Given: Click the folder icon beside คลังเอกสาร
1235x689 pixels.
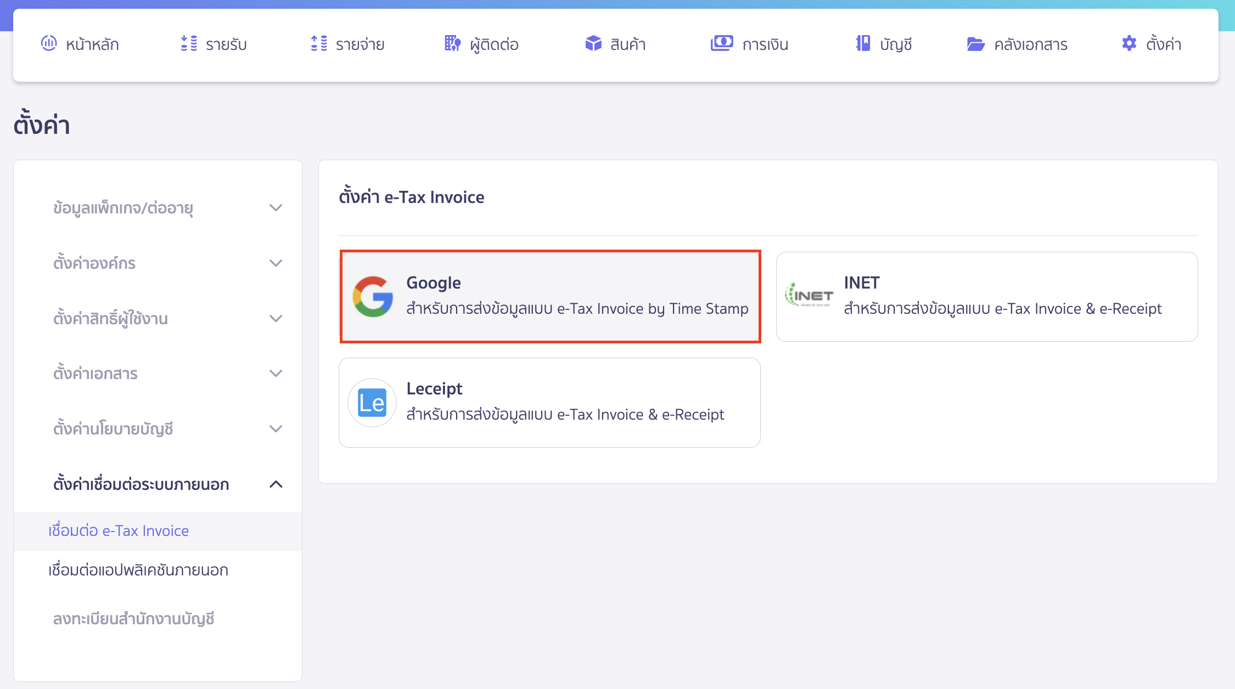Looking at the screenshot, I should pyautogui.click(x=975, y=44).
